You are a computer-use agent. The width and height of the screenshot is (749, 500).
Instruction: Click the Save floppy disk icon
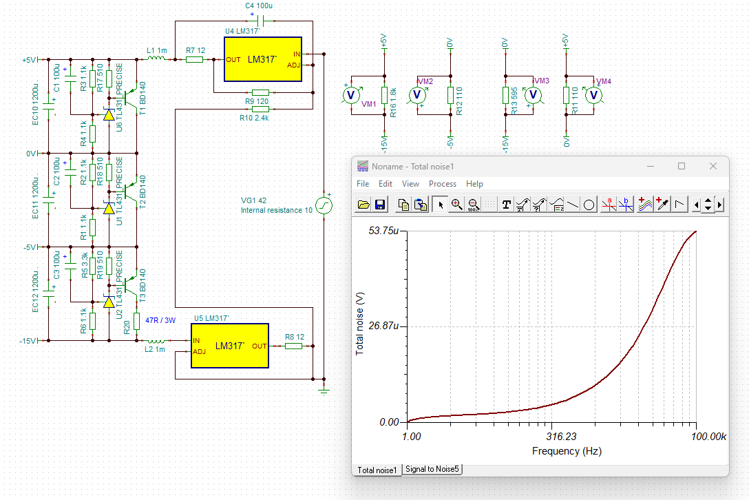(x=380, y=205)
